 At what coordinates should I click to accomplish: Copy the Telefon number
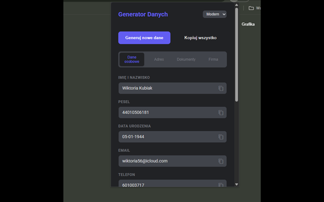[221, 185]
